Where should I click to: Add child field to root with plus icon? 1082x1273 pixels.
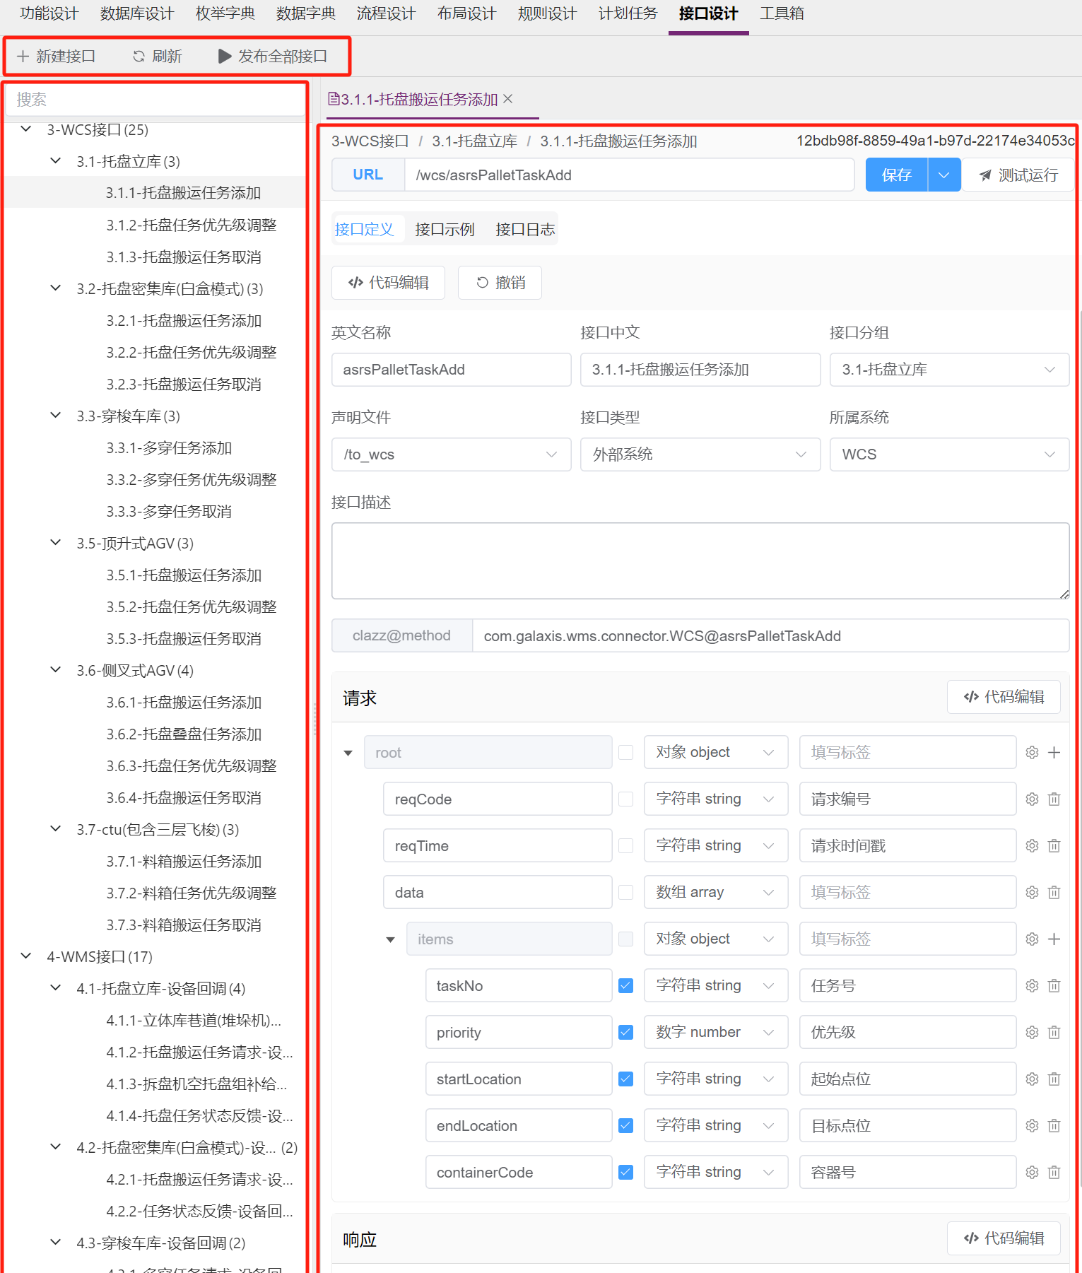1054,752
